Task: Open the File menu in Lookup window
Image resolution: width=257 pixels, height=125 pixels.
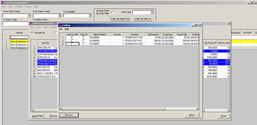Action: click(x=61, y=29)
